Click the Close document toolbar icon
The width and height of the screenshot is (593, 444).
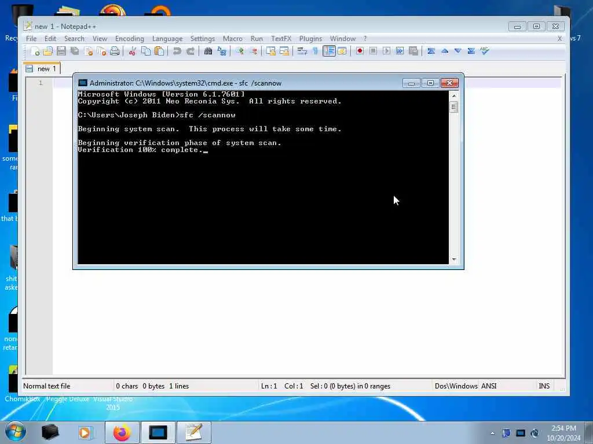click(x=89, y=51)
